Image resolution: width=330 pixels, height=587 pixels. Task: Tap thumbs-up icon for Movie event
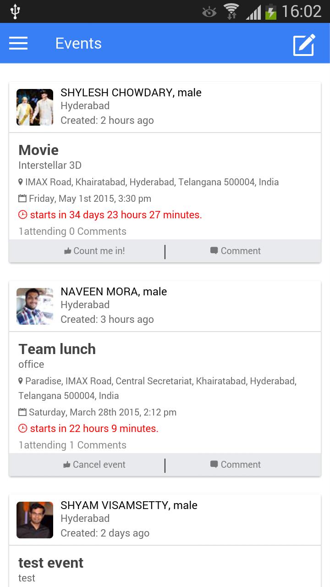tap(68, 251)
